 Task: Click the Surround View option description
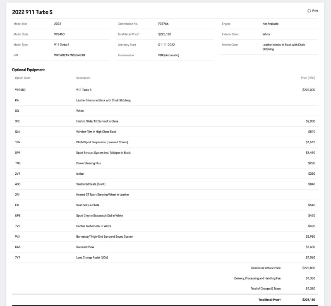click(85, 247)
